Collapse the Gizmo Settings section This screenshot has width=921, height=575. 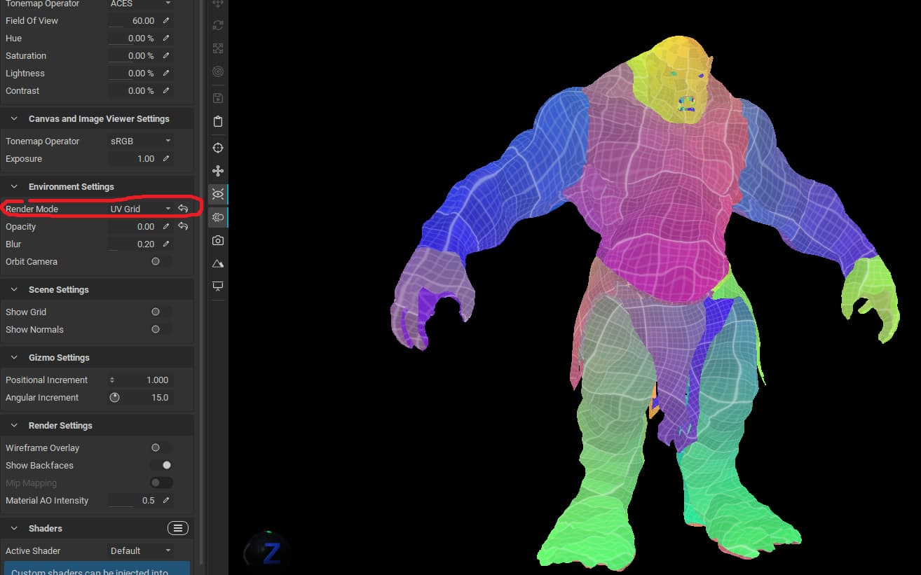pos(14,357)
